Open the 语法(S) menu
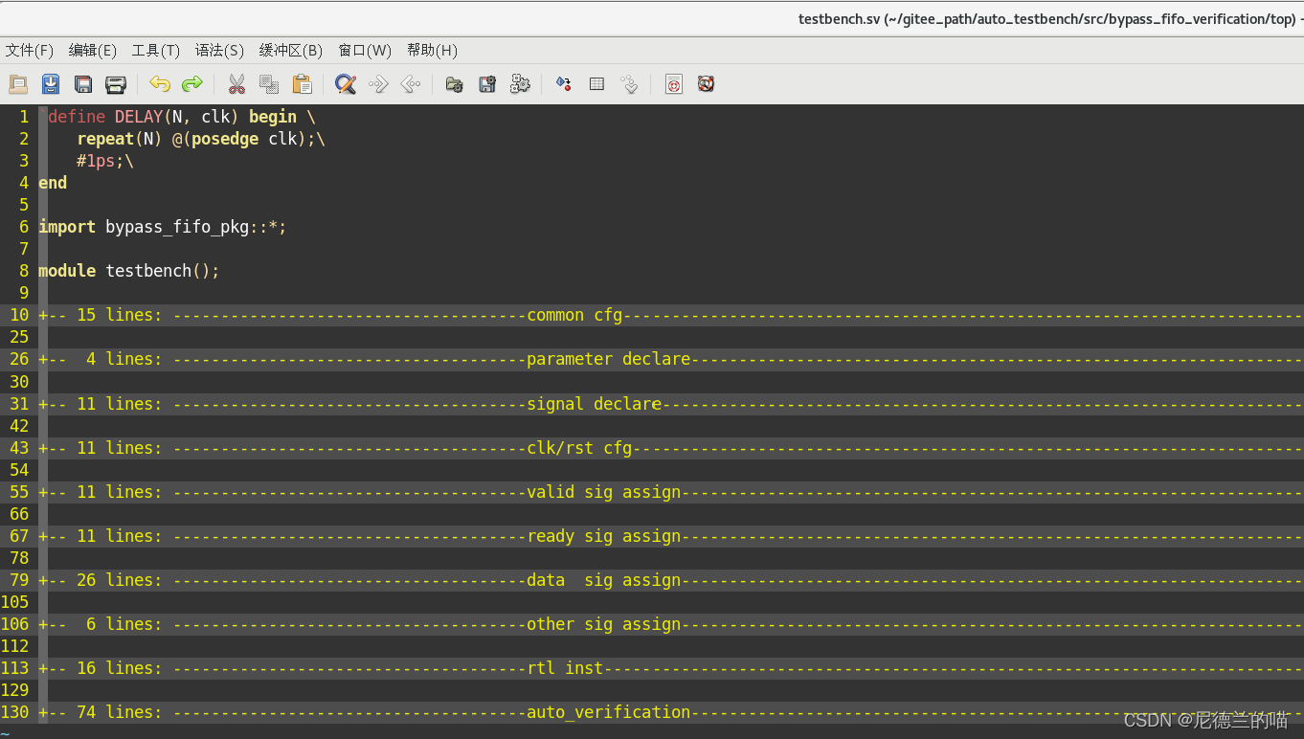The image size is (1304, 739). tap(219, 50)
